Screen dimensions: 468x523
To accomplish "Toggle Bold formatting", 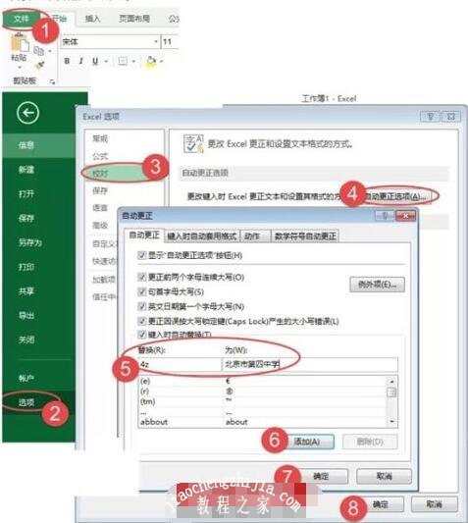I will [67, 61].
